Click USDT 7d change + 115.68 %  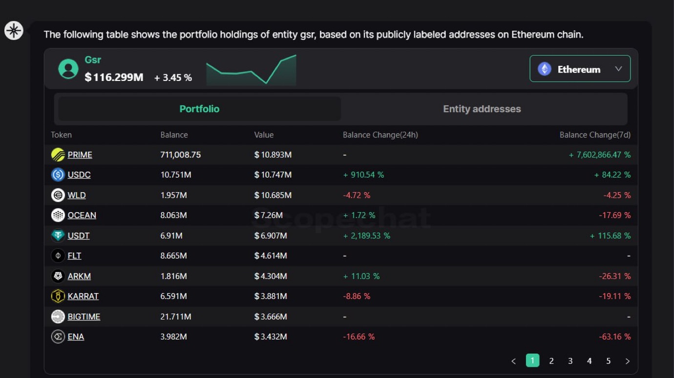pyautogui.click(x=610, y=236)
